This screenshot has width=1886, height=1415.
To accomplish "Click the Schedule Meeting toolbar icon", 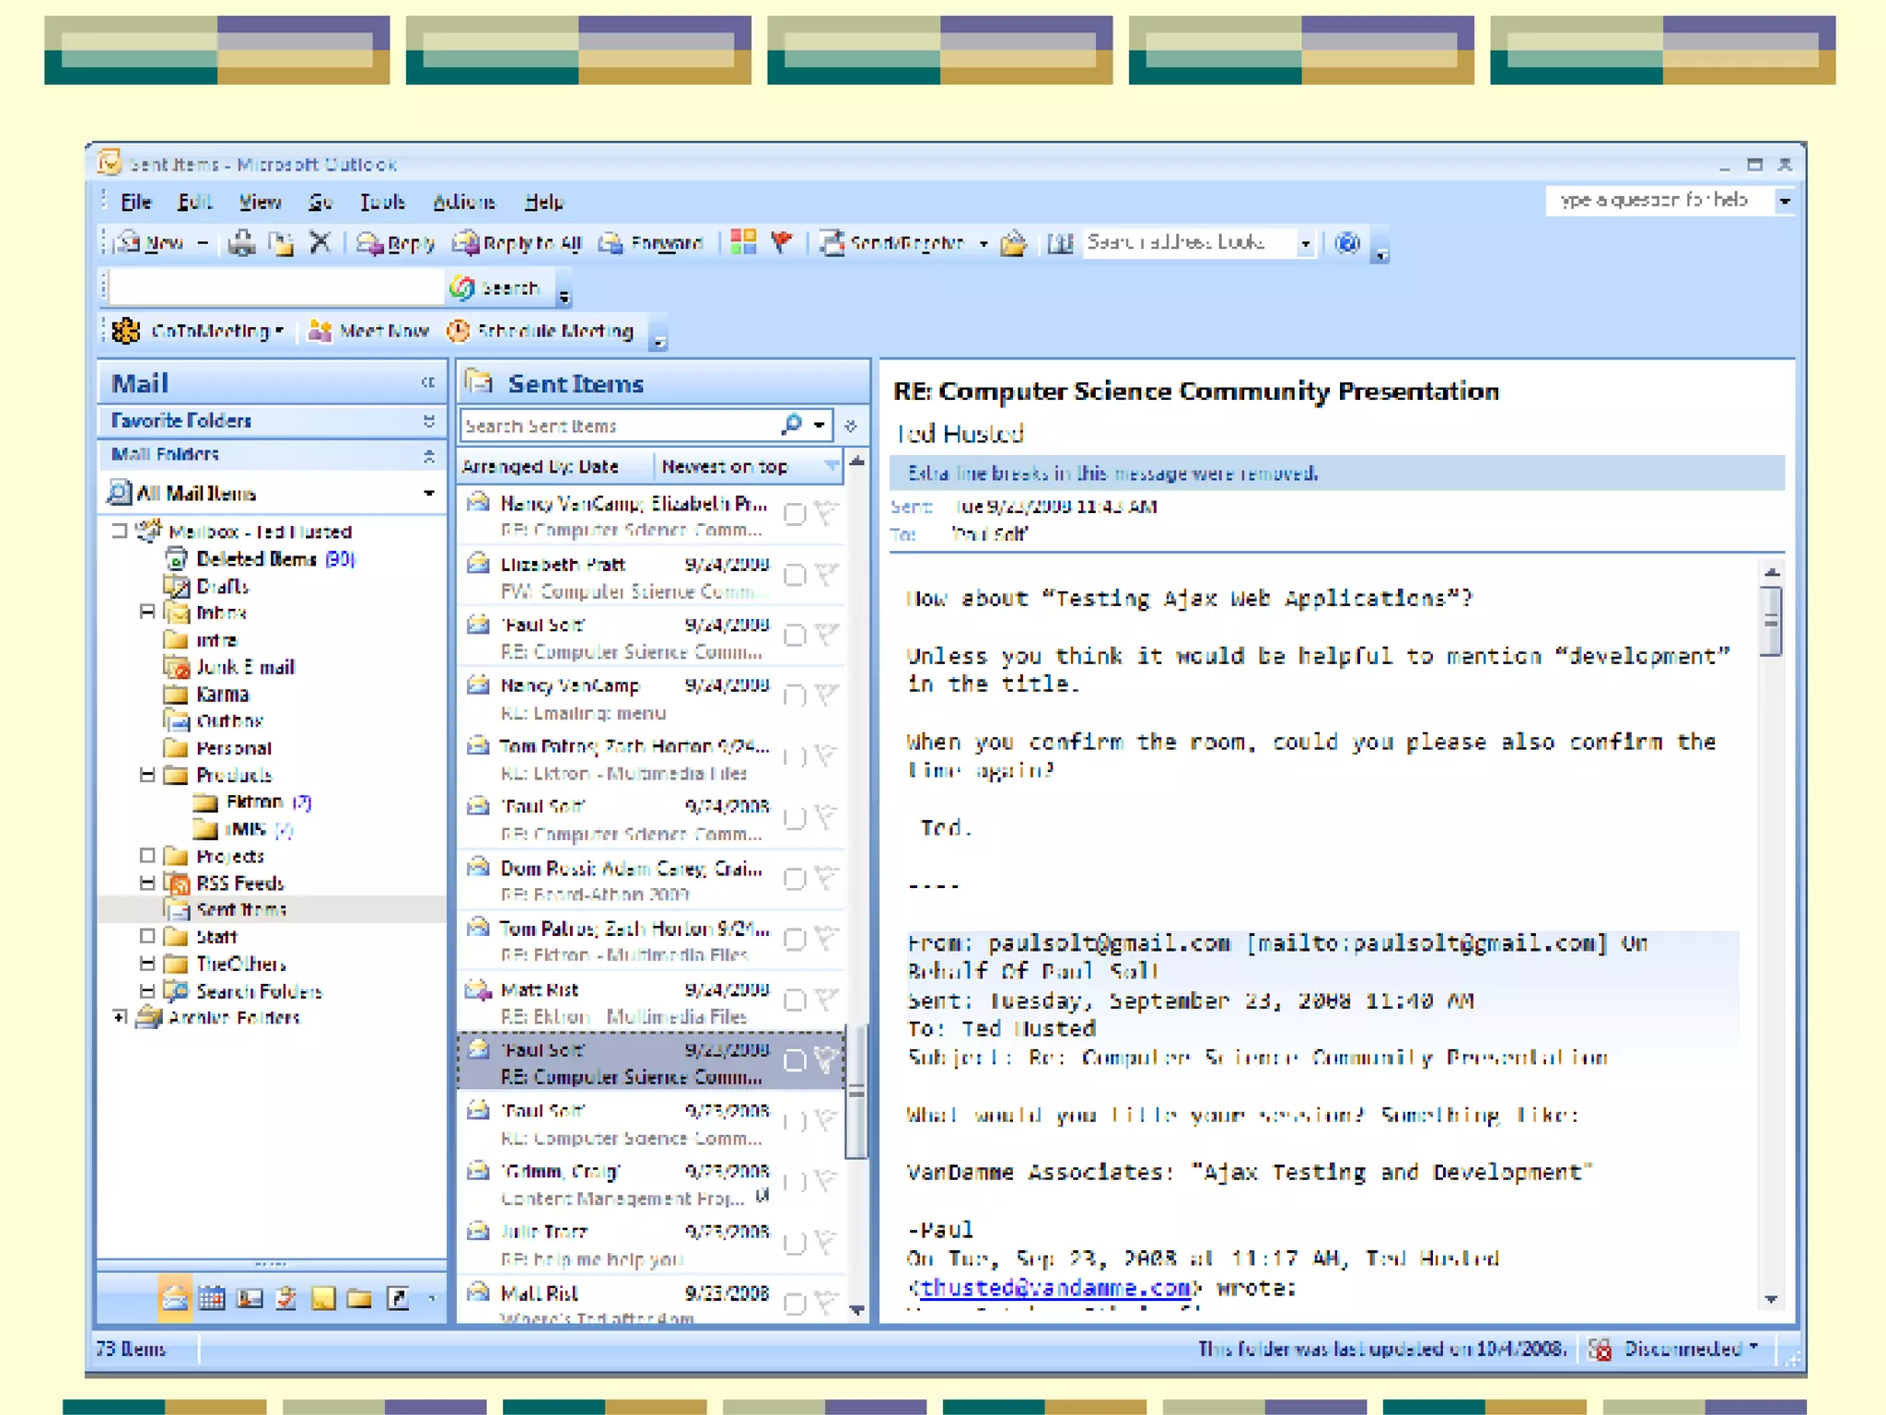I will coord(459,332).
